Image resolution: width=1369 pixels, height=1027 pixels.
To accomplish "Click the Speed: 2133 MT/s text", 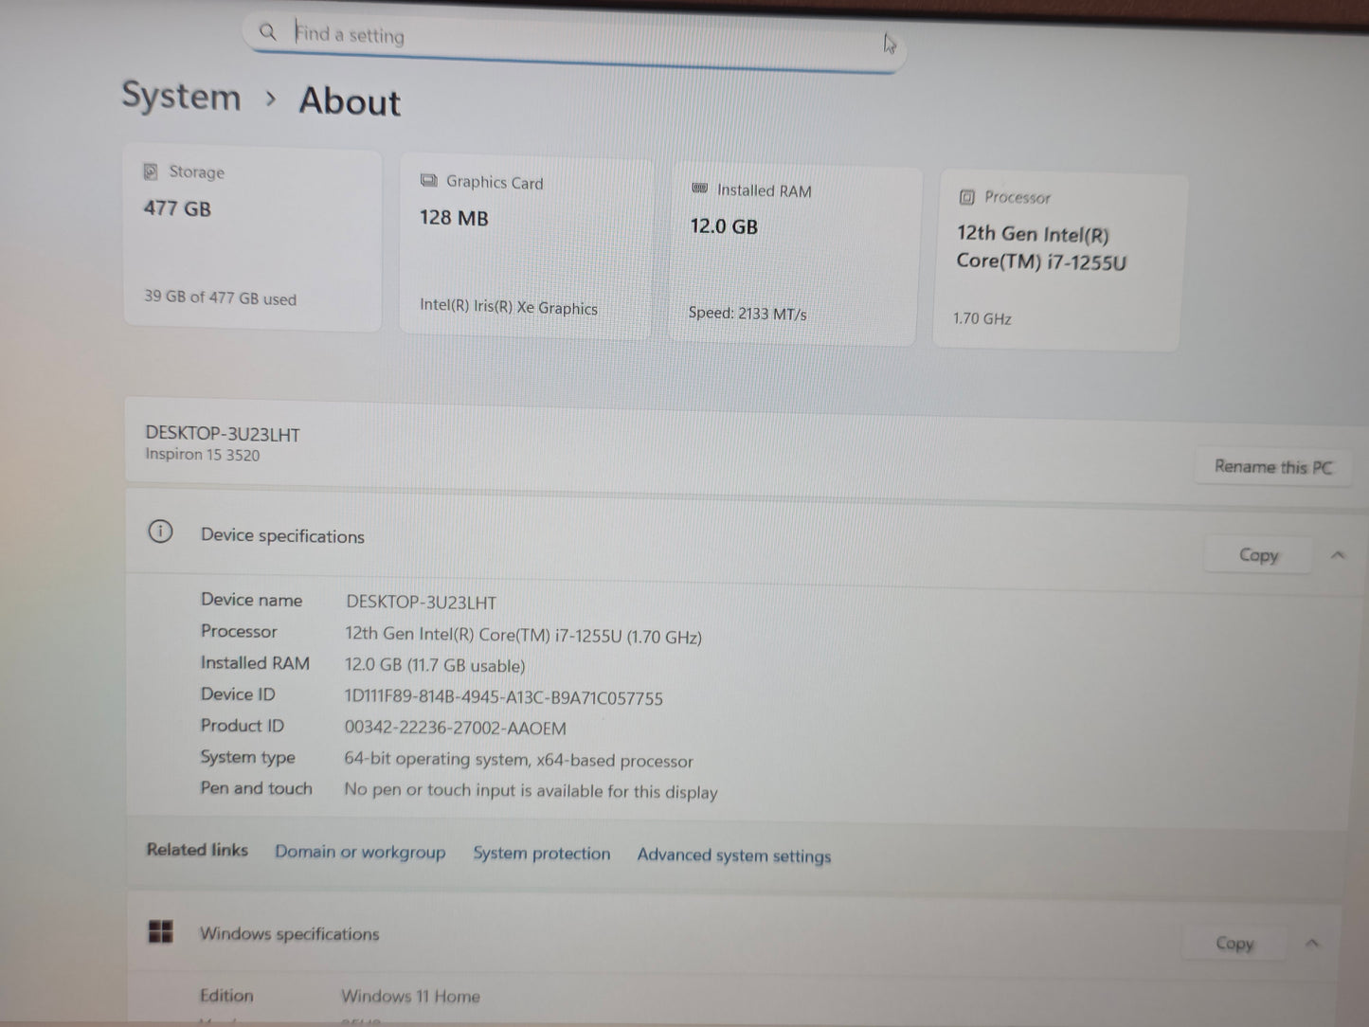I will coord(748,313).
